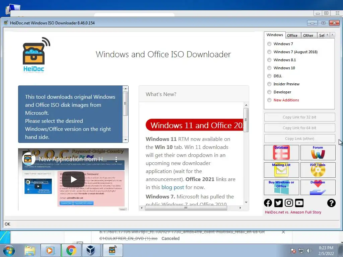Image resolution: width=343 pixels, height=257 pixels.
Task: Open HeiDoc.net vs. Amazon Full Story
Action: [x=293, y=212]
